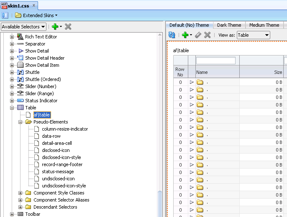Expand the Component Style Classes folder
This screenshot has width=287, height=217.
coord(20,193)
